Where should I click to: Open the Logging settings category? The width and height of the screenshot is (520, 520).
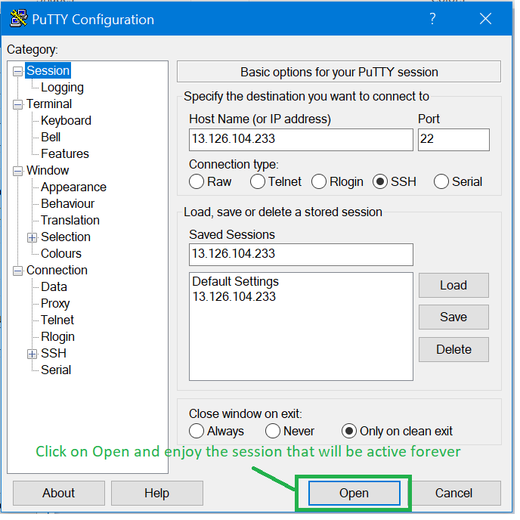(x=62, y=88)
